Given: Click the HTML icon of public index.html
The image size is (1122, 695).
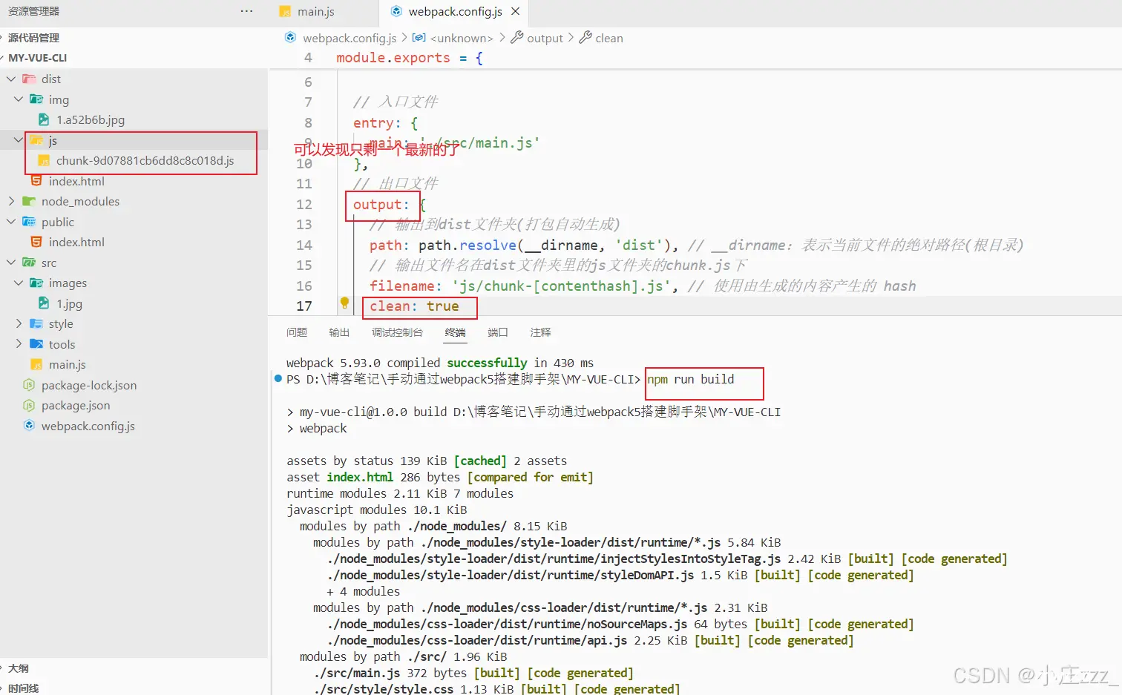Looking at the screenshot, I should tap(36, 242).
